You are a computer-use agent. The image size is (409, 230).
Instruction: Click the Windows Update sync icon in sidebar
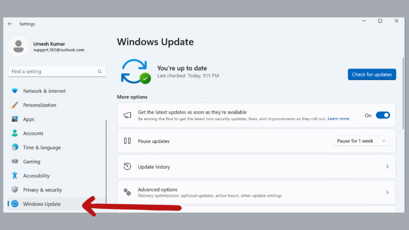(15, 204)
